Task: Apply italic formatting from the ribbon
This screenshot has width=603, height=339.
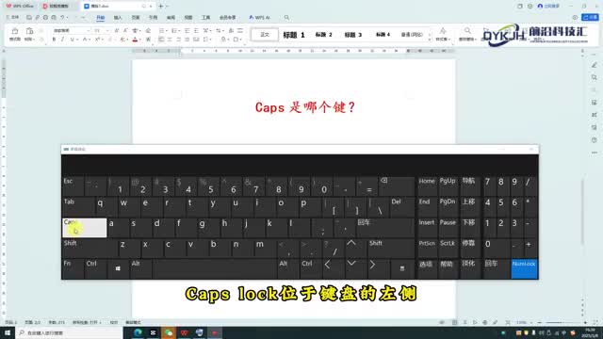Action: 63,40
